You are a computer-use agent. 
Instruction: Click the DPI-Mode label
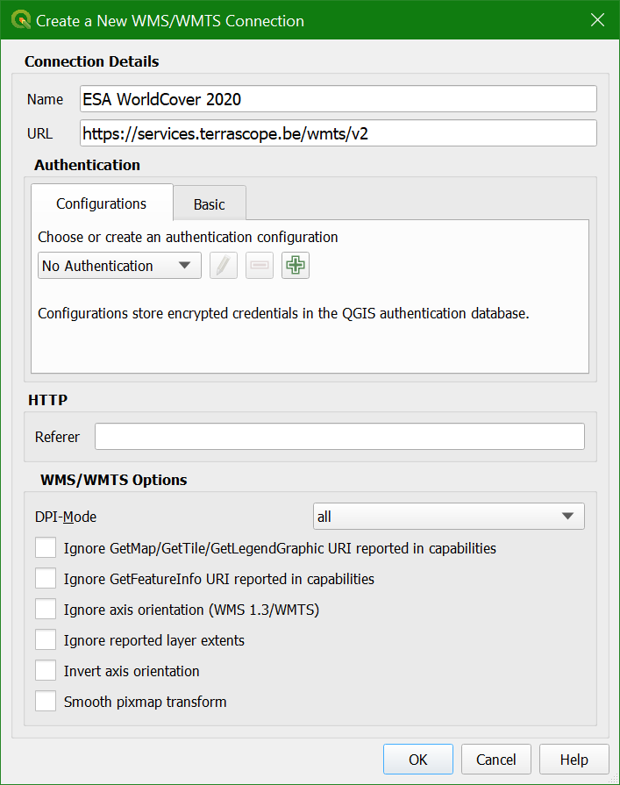[66, 517]
